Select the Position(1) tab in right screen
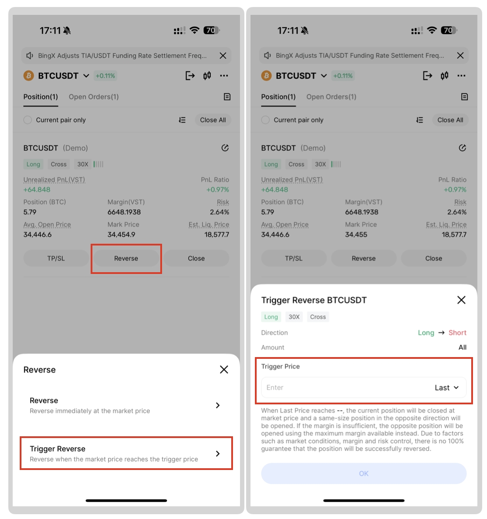487x519 pixels. (278, 97)
